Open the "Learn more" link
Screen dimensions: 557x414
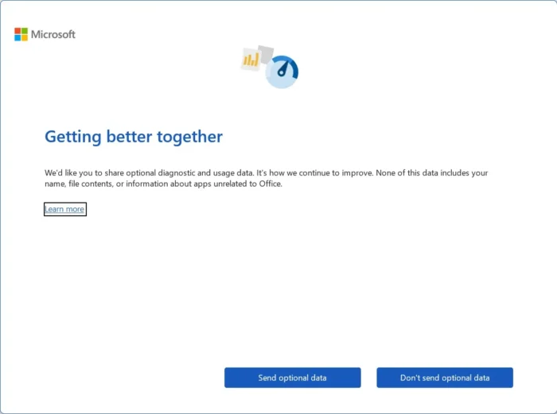click(x=64, y=209)
